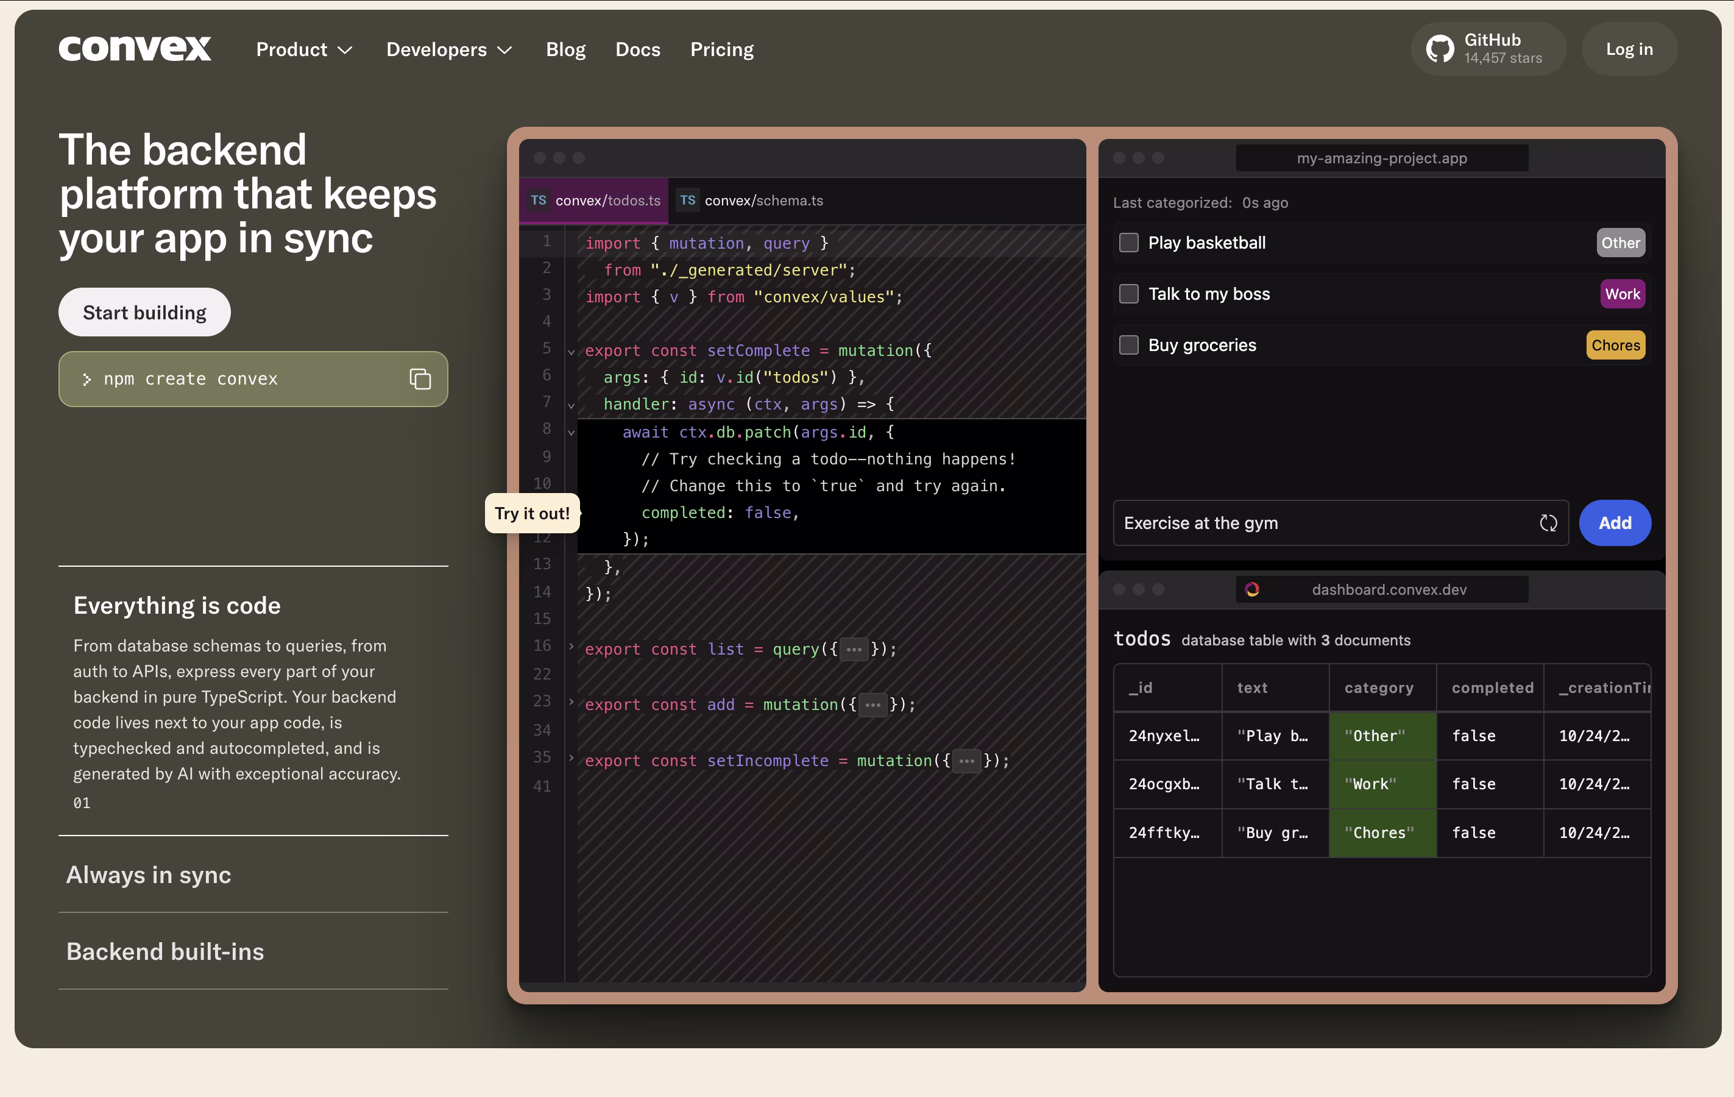
Task: Check the Talk to my boss todo
Action: 1128,294
